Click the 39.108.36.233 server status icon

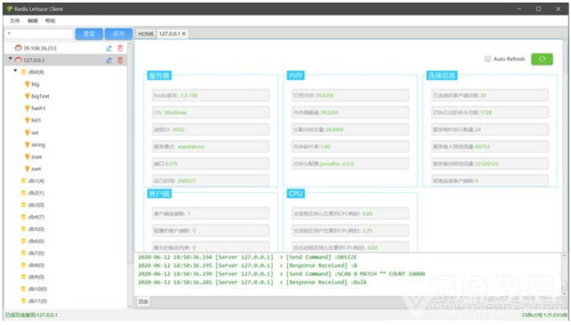18,48
